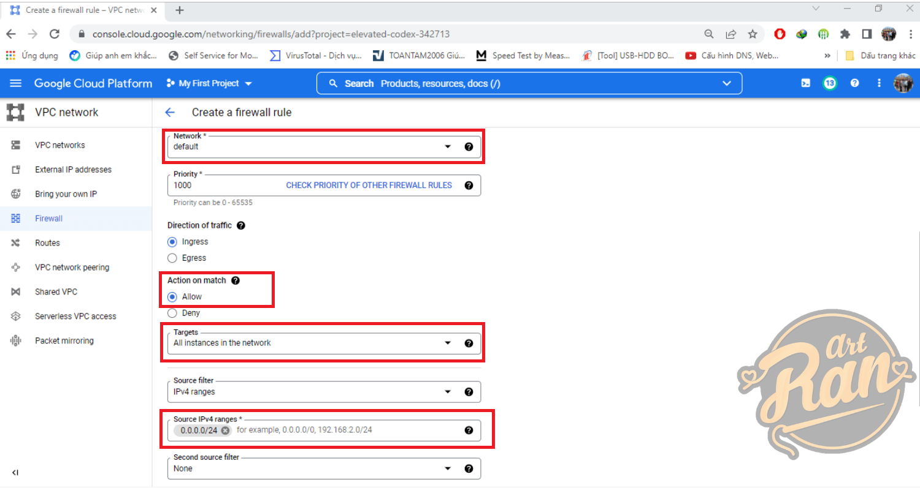The height and width of the screenshot is (488, 920).
Task: Remove the 0.0.0.0/24 chip
Action: [x=225, y=430]
